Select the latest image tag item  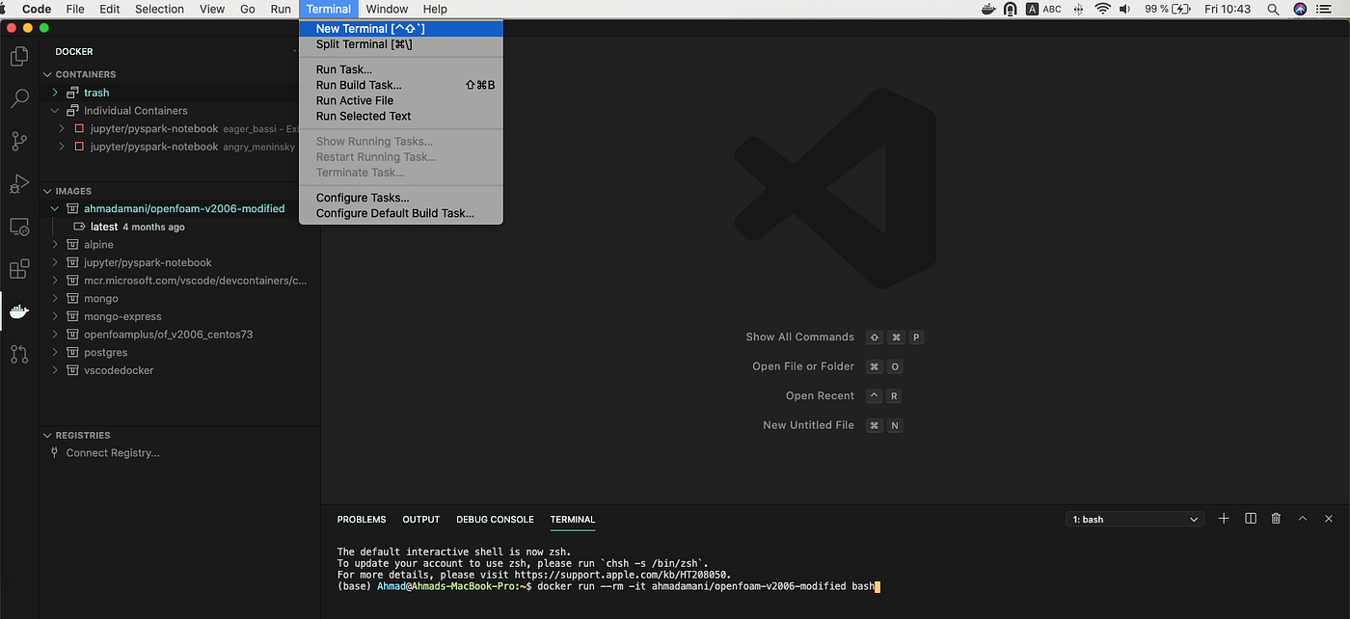pyautogui.click(x=104, y=228)
